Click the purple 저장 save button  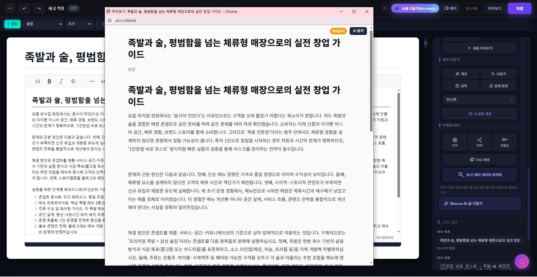(519, 8)
